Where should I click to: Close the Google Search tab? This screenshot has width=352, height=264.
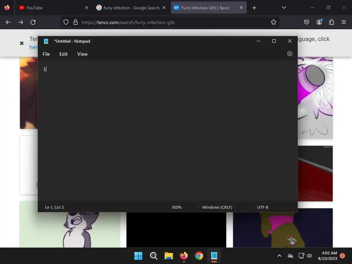point(164,8)
